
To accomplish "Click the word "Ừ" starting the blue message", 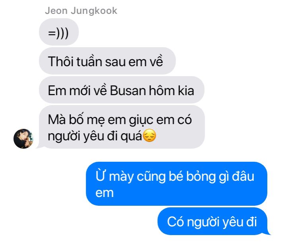I will pyautogui.click(x=100, y=176).
